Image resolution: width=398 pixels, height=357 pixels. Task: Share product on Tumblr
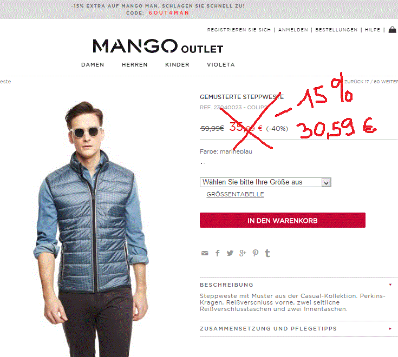(267, 253)
